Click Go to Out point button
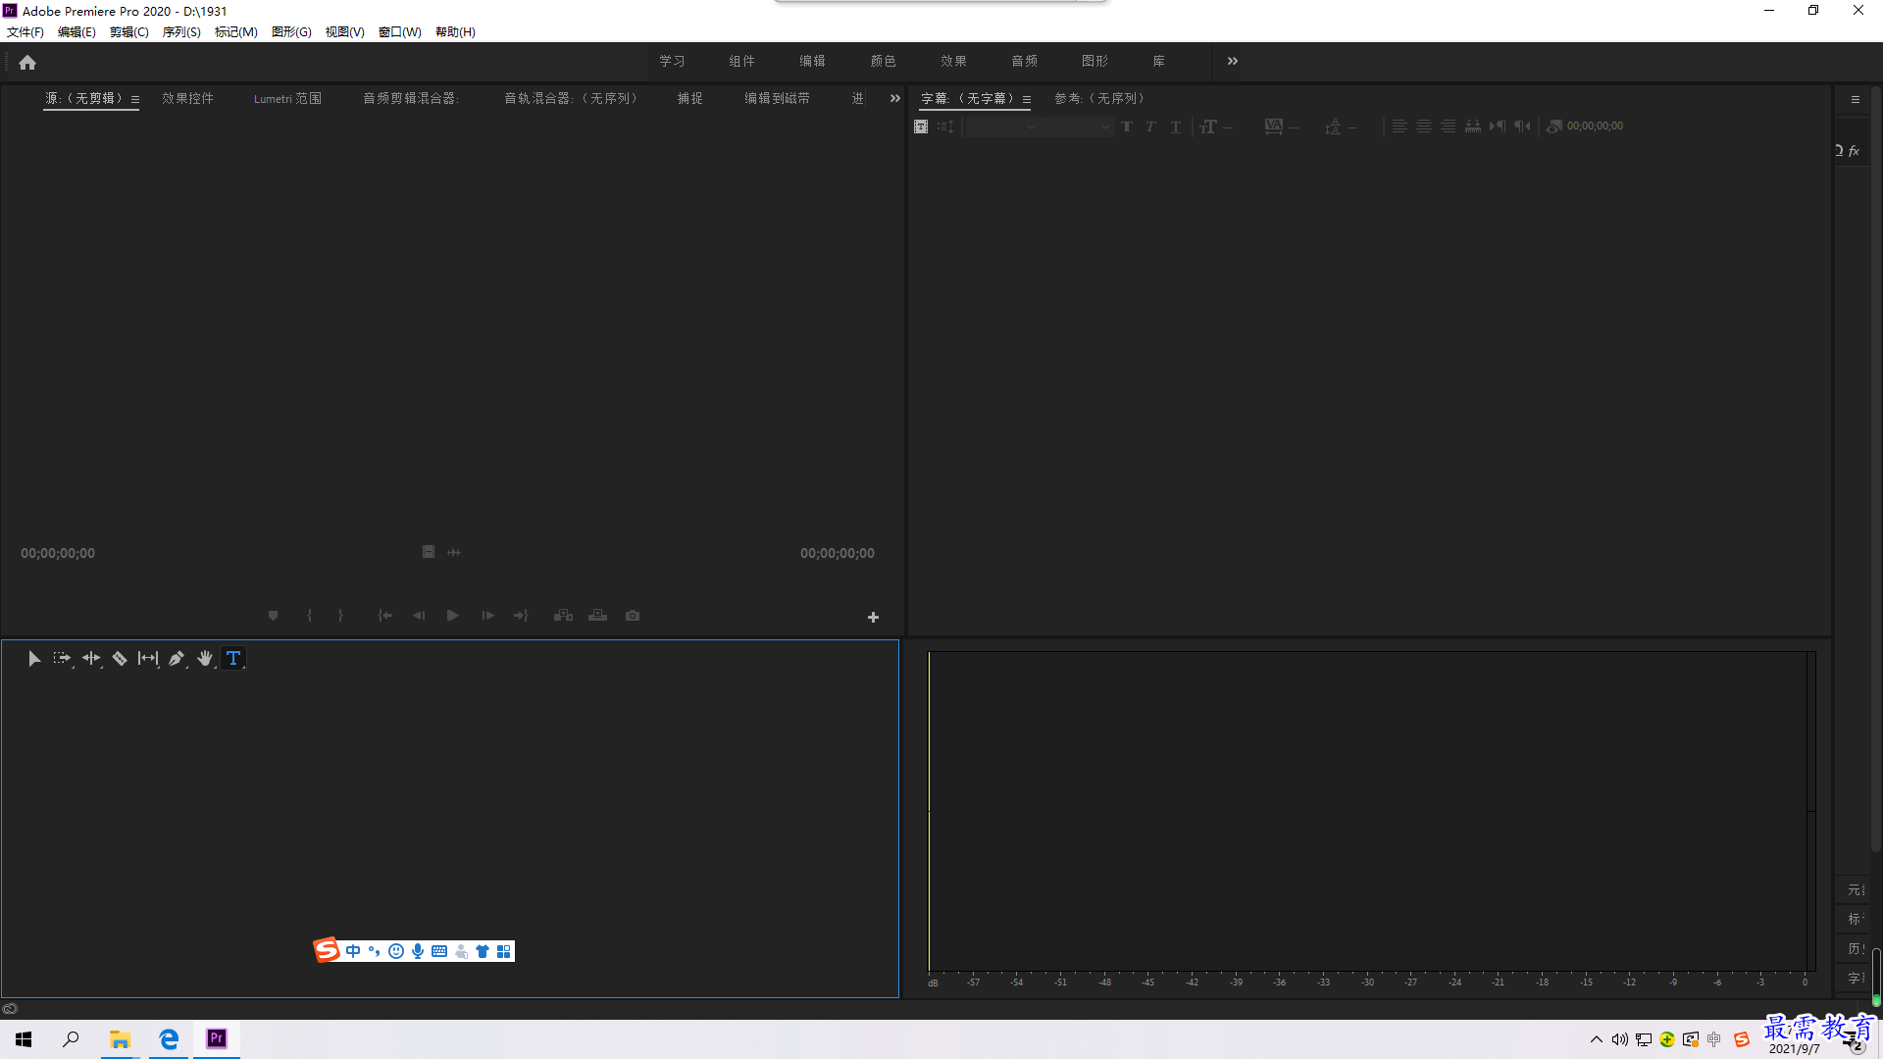 click(x=521, y=616)
